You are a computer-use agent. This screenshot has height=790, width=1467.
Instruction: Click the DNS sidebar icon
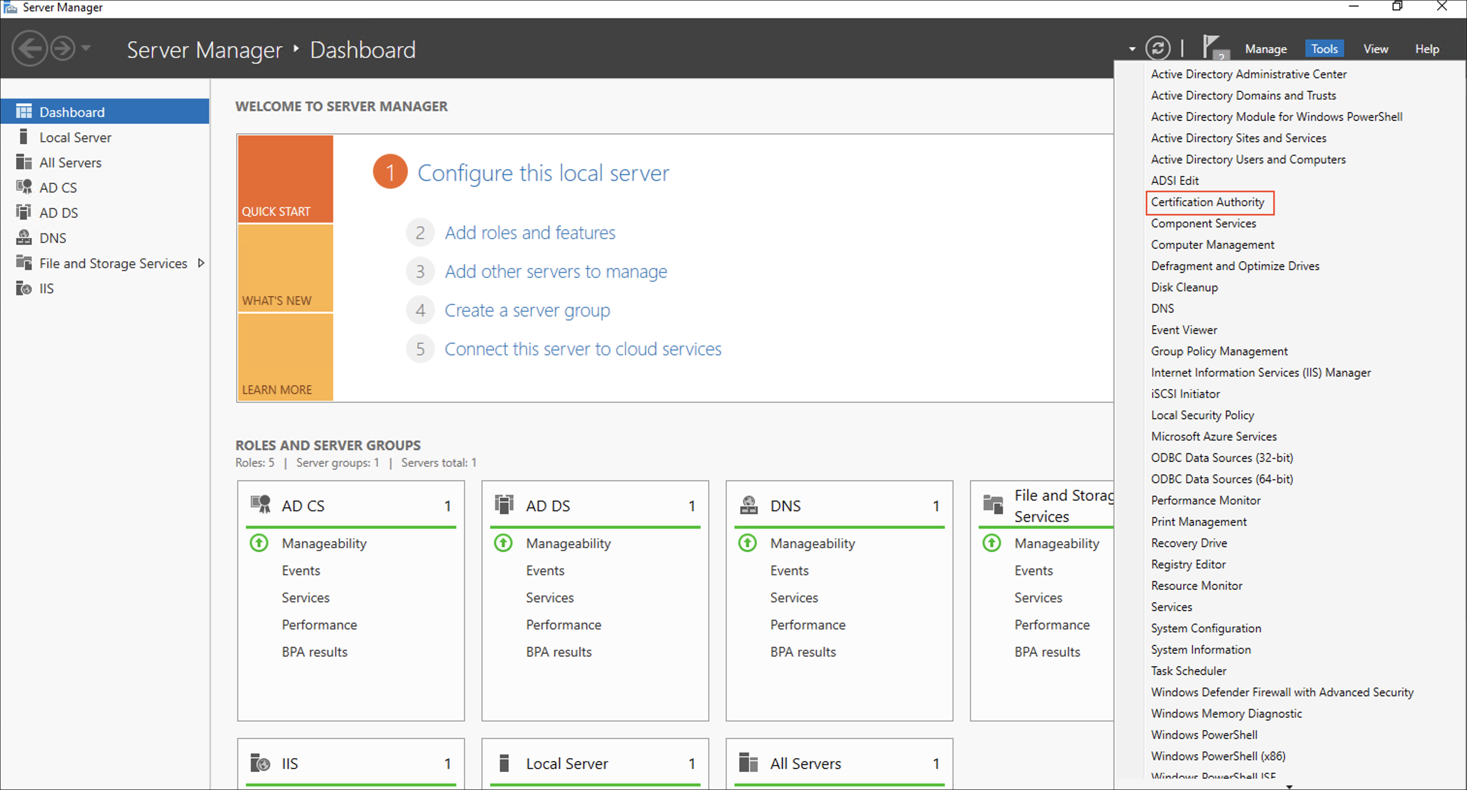coord(23,237)
